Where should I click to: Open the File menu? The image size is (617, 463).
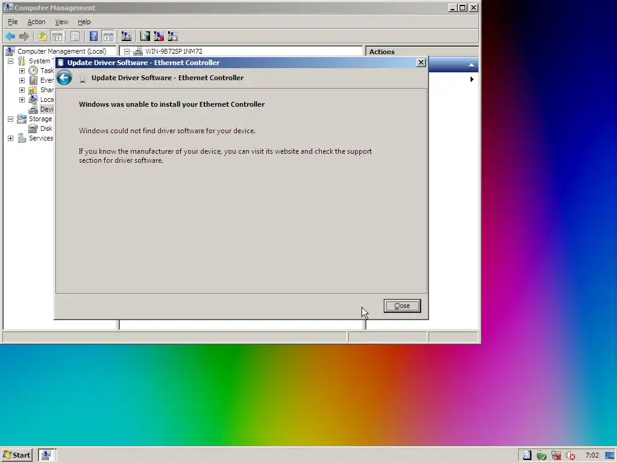[x=13, y=22]
